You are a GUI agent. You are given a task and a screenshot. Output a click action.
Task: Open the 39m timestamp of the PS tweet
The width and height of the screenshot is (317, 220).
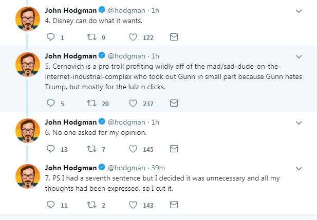[157, 168]
